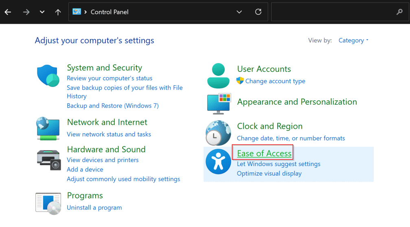Open Review your computer's status

click(110, 78)
